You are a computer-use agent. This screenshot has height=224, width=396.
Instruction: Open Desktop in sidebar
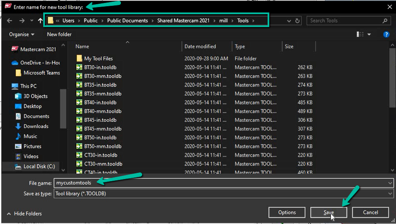click(28, 106)
